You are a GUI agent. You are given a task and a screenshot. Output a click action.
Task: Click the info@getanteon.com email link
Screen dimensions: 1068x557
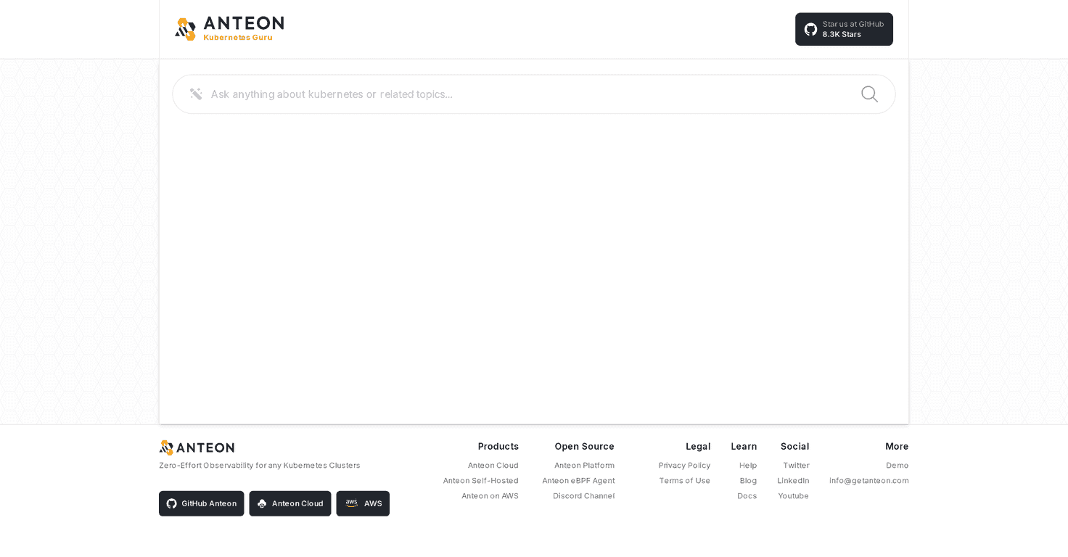tap(868, 480)
